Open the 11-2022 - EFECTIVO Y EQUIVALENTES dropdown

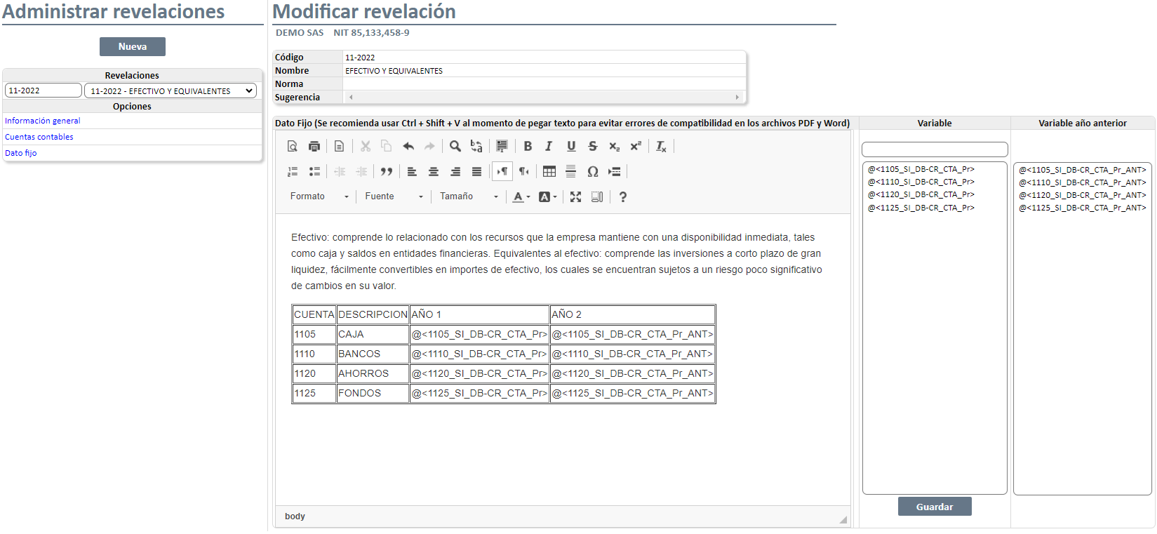170,91
